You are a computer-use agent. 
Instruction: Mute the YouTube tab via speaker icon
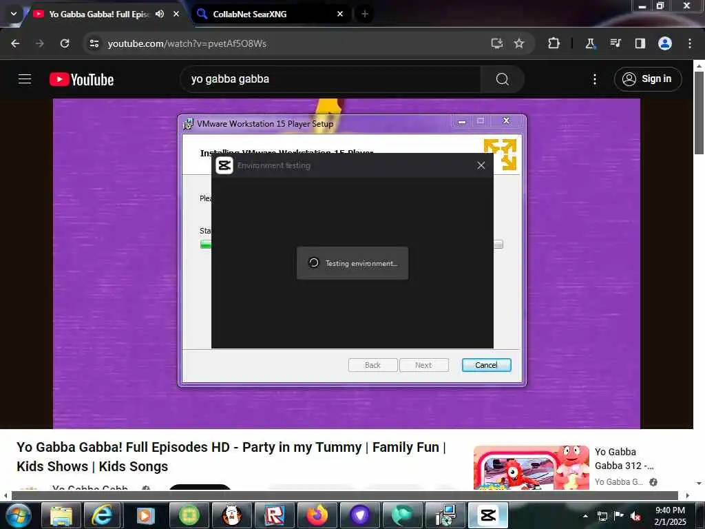(x=160, y=14)
